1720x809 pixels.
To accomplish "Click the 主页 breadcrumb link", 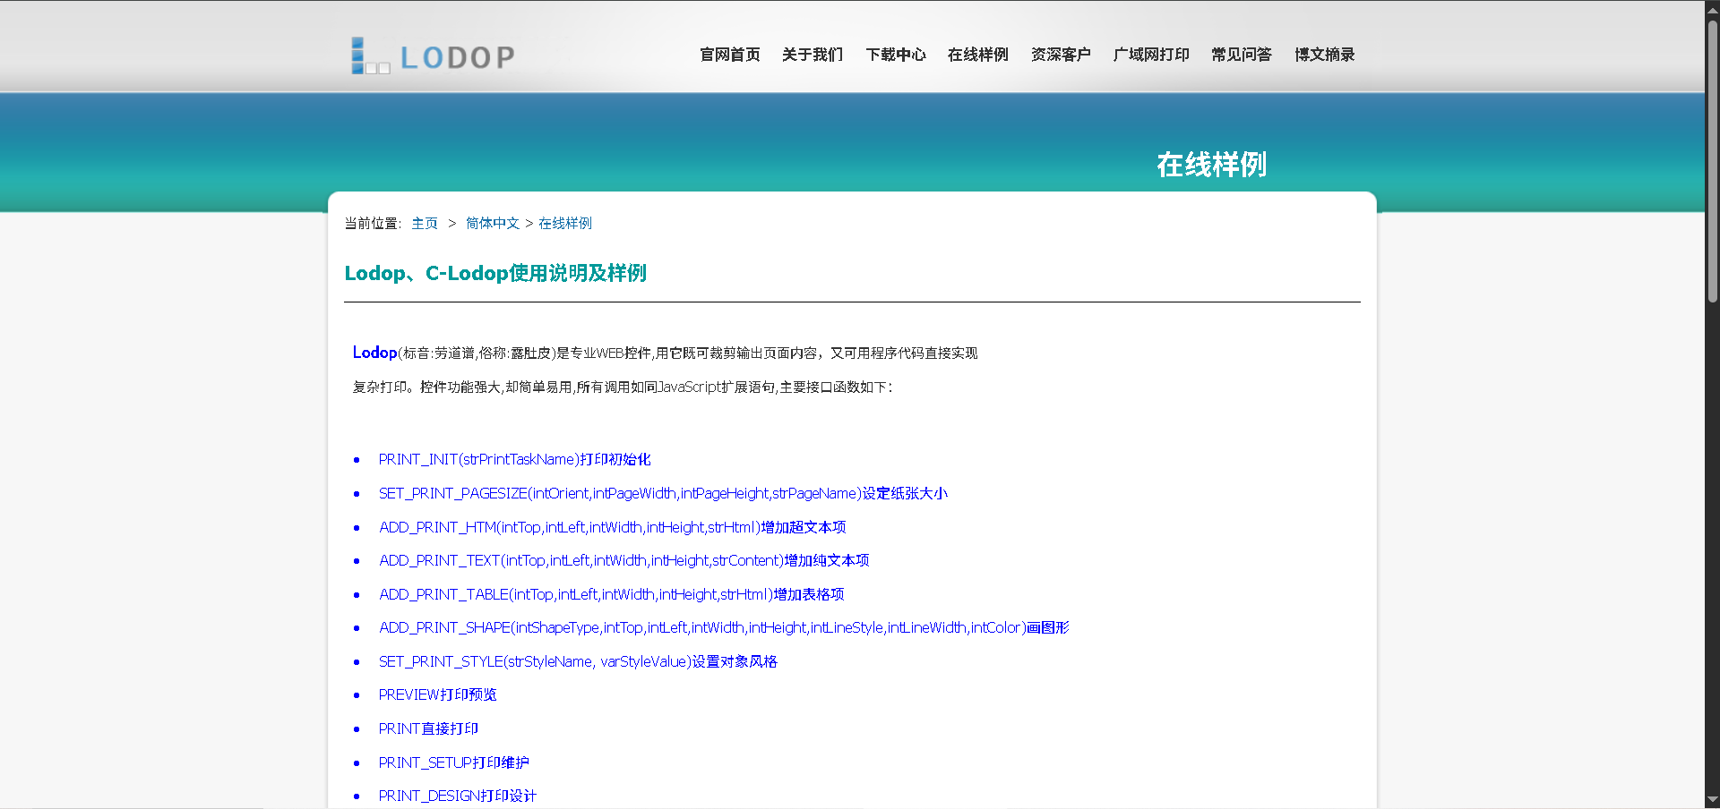I will point(425,223).
